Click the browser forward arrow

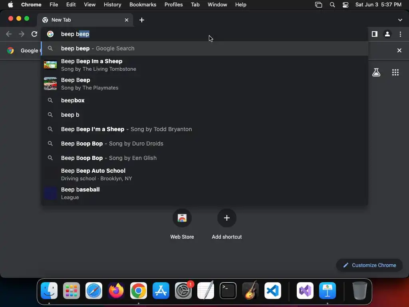coord(22,34)
